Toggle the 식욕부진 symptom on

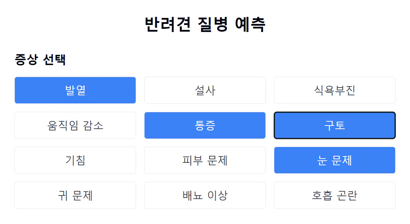tap(335, 90)
